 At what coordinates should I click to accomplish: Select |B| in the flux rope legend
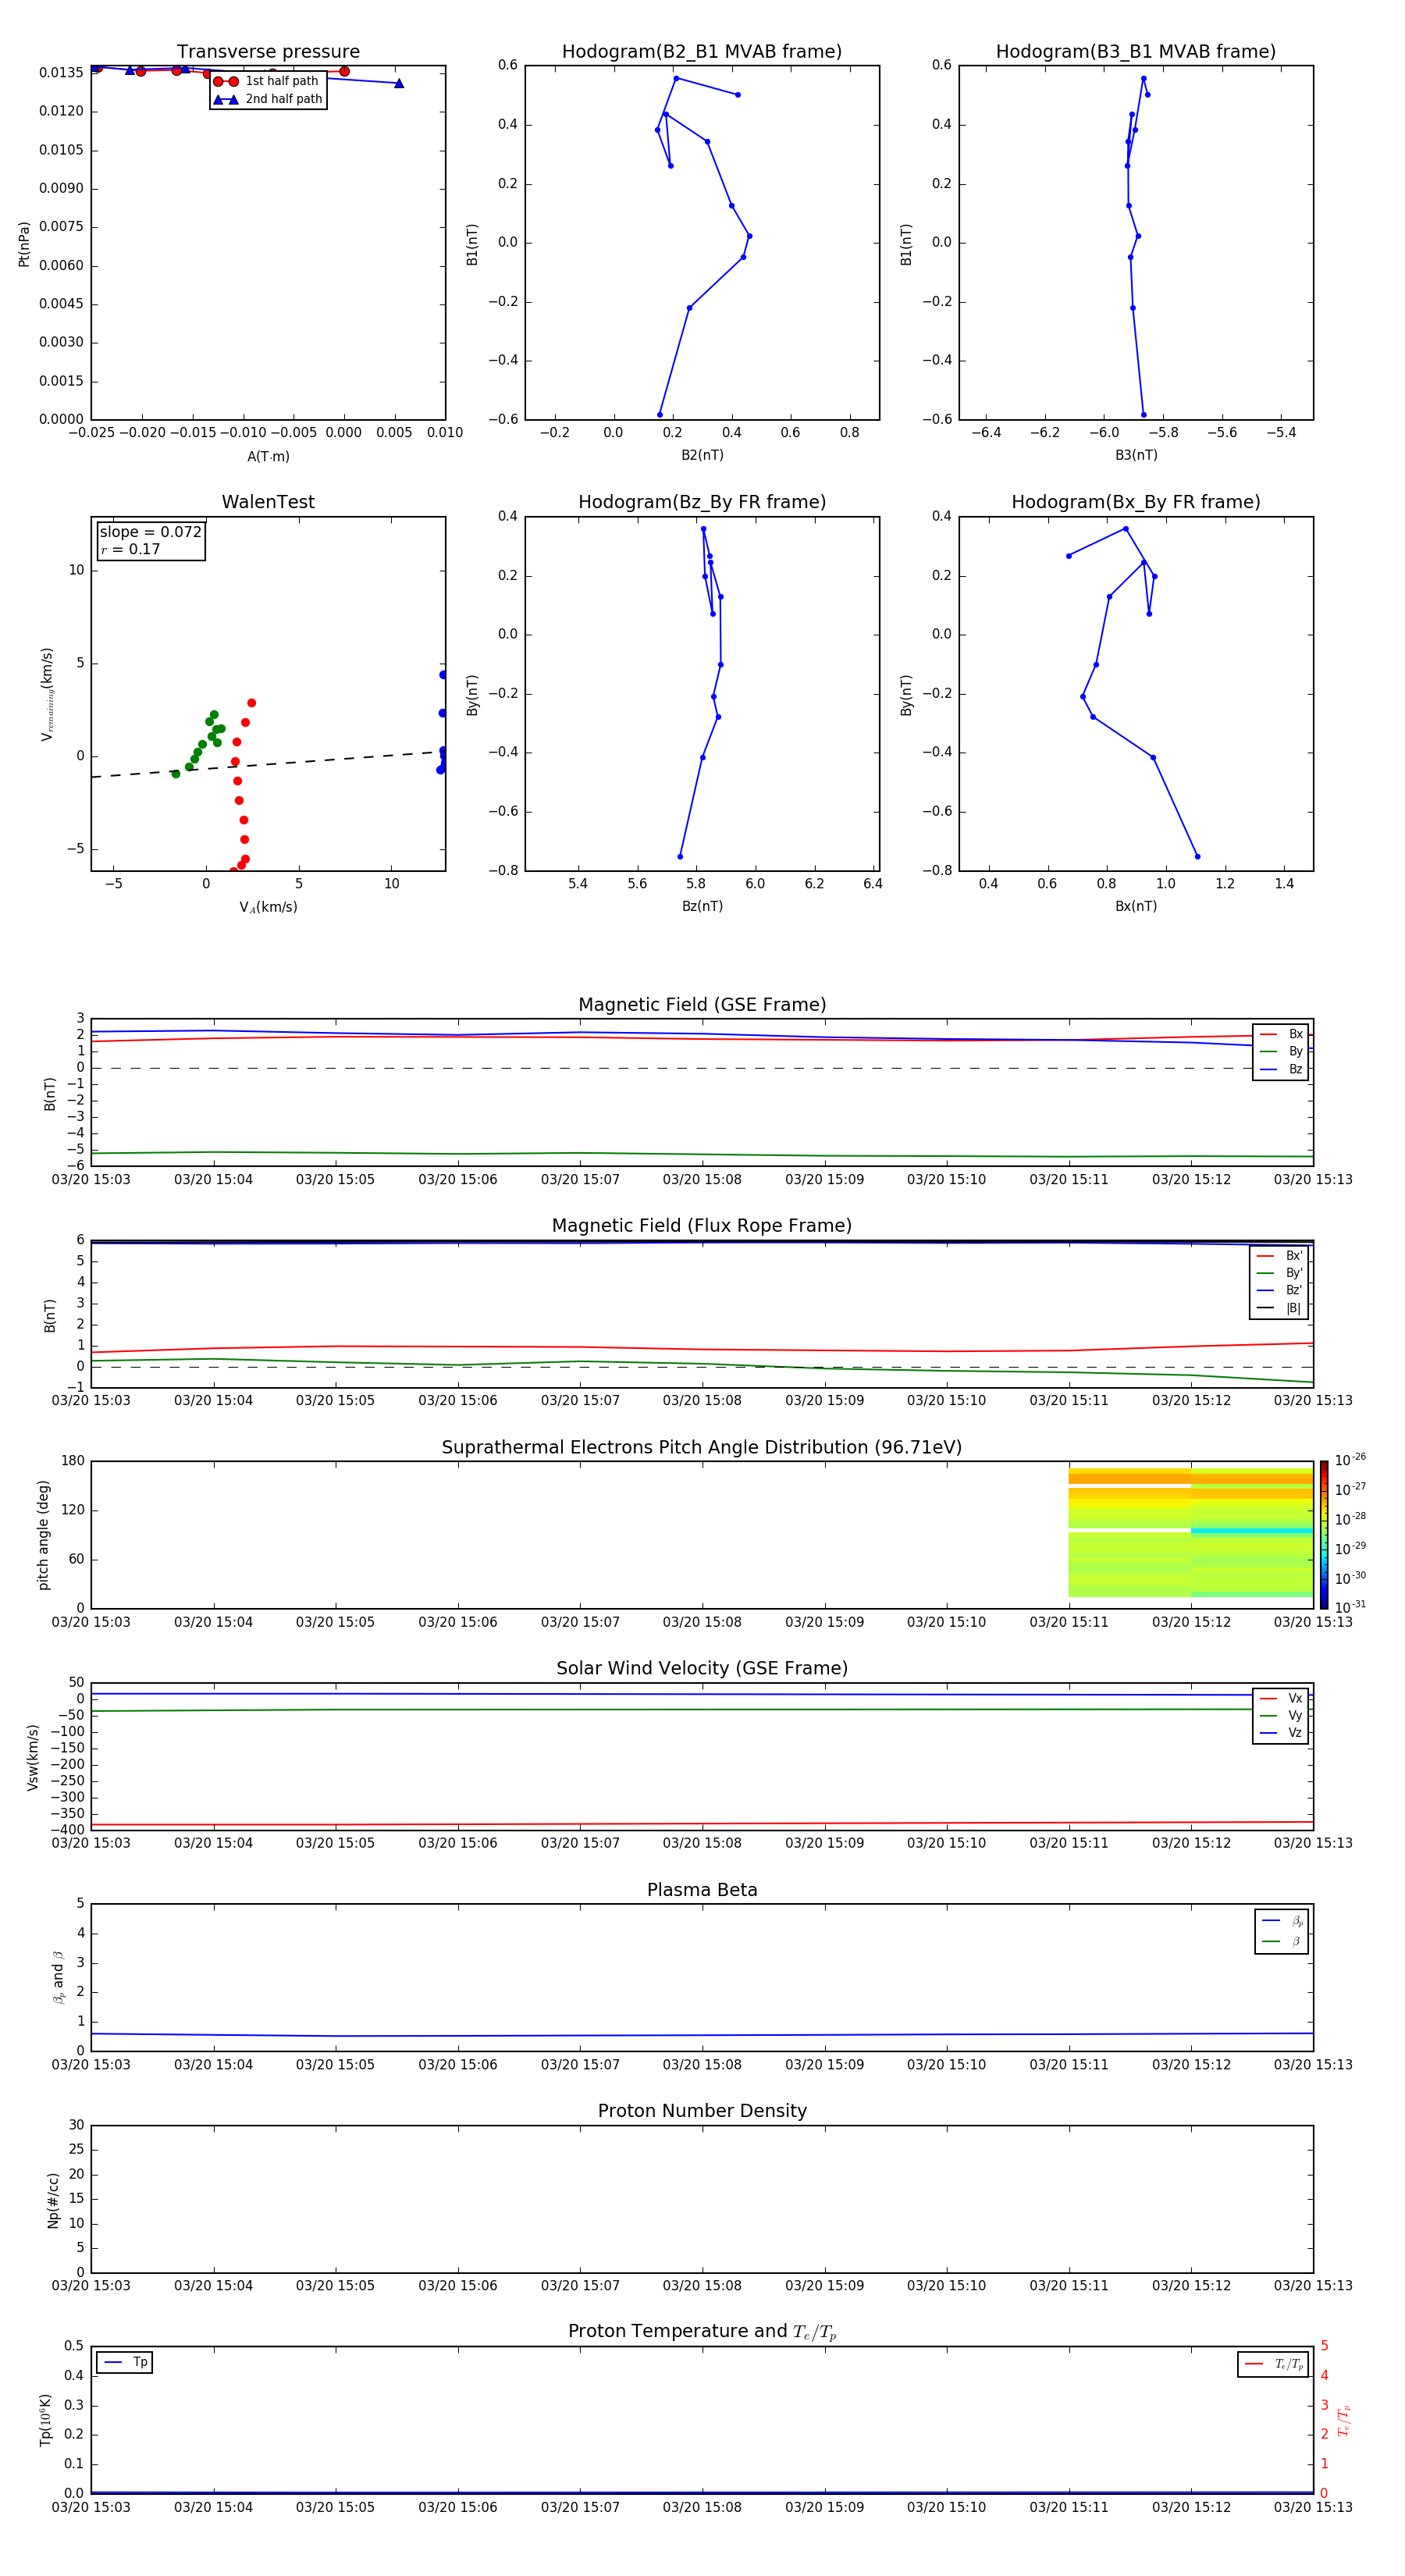[1280, 1308]
